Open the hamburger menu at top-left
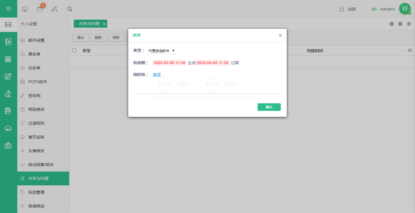The image size is (415, 213). point(9,9)
